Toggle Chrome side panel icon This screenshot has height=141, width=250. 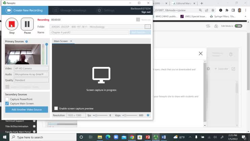click(233, 10)
